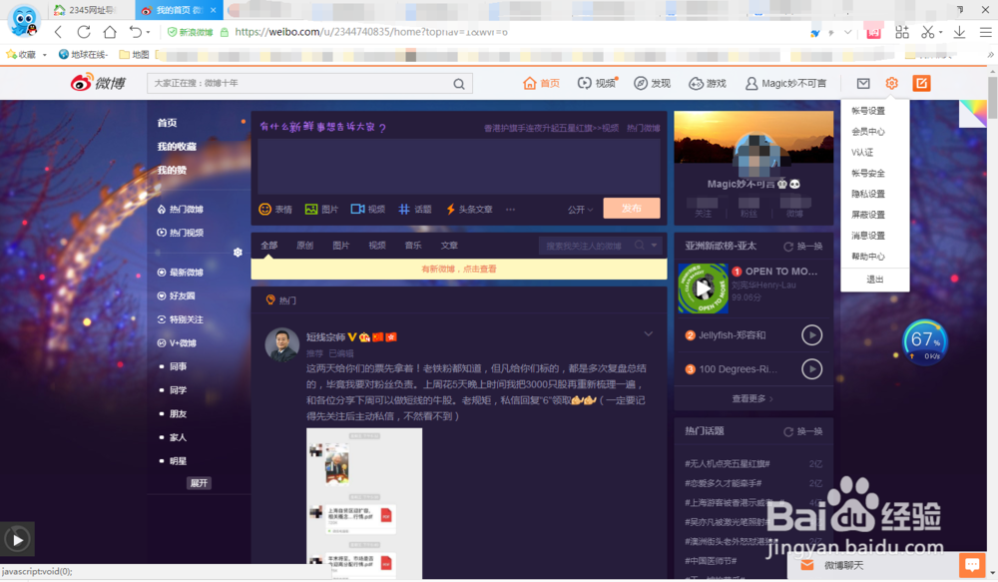Click 展开 to expand group list

click(x=199, y=482)
